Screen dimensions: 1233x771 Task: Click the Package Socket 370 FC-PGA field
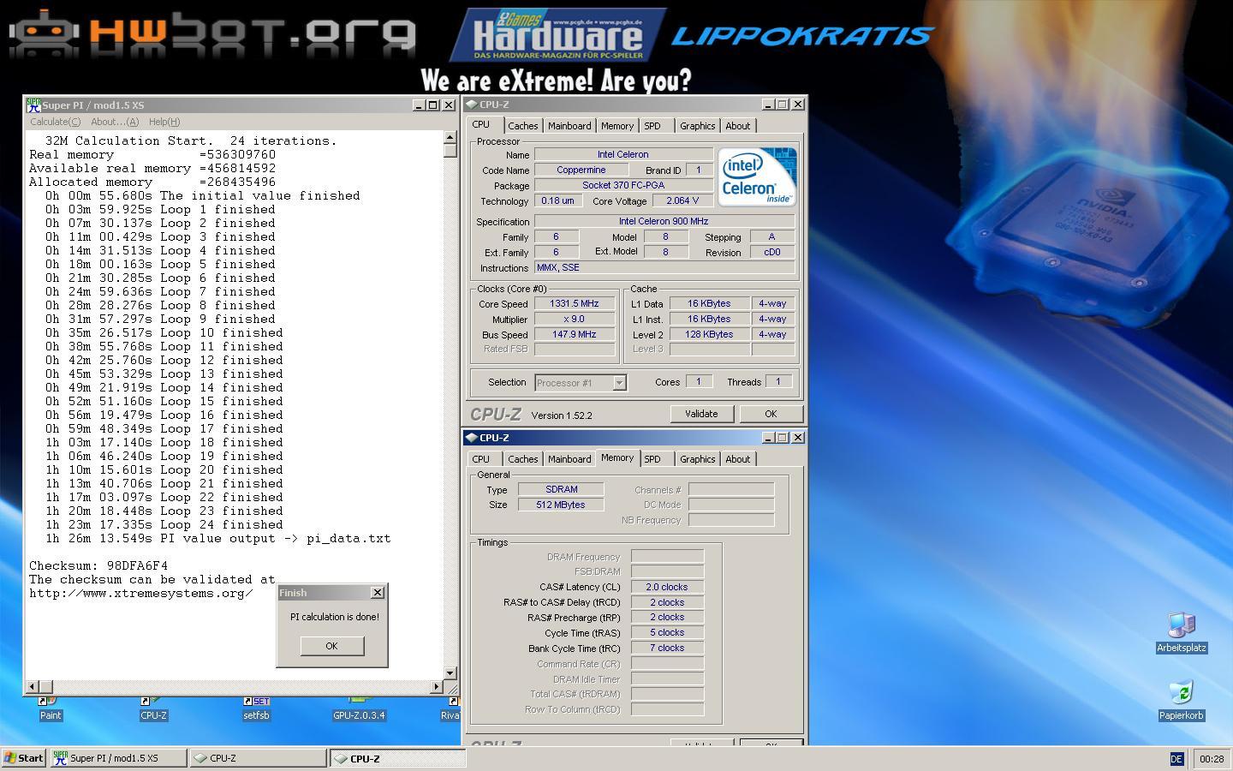[x=623, y=185]
